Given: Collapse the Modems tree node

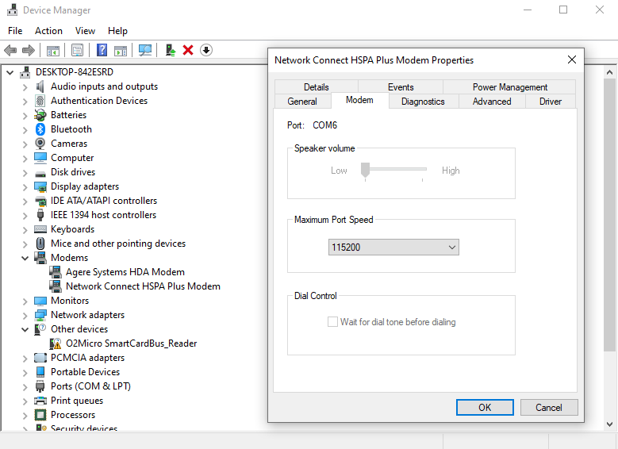Looking at the screenshot, I should 25,258.
